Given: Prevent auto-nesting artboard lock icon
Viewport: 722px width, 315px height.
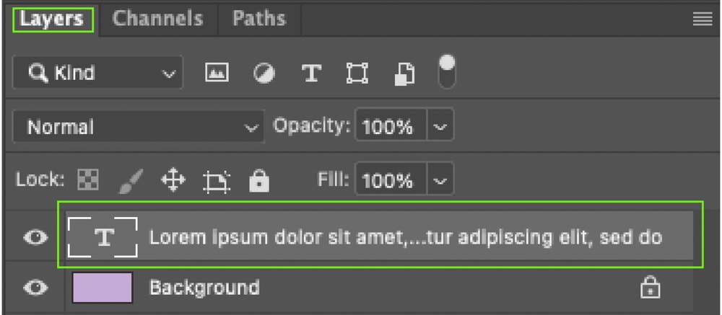Looking at the screenshot, I should (217, 181).
